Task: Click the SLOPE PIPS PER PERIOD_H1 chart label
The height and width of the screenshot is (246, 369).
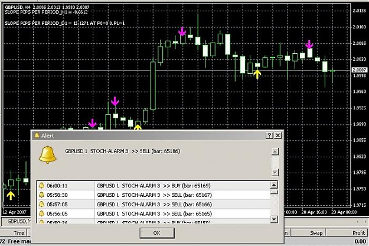Action: pos(46,12)
